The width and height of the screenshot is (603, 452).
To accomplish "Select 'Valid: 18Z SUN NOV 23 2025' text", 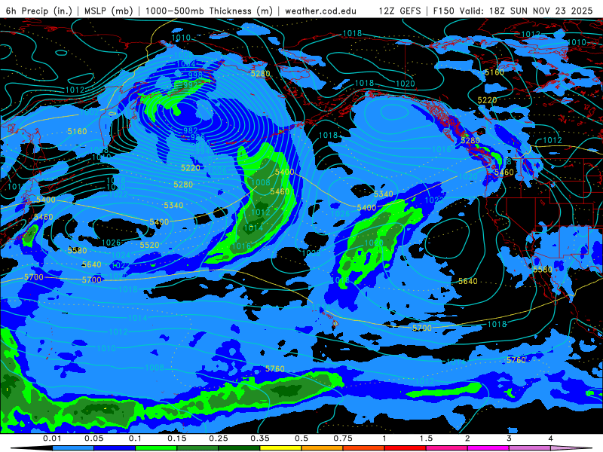I will (526, 11).
